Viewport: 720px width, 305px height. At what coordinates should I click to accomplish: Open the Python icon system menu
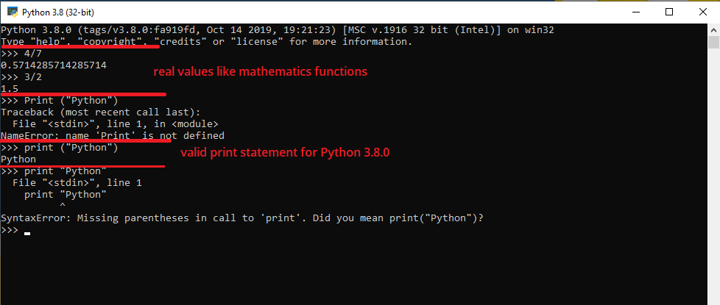pos(13,12)
